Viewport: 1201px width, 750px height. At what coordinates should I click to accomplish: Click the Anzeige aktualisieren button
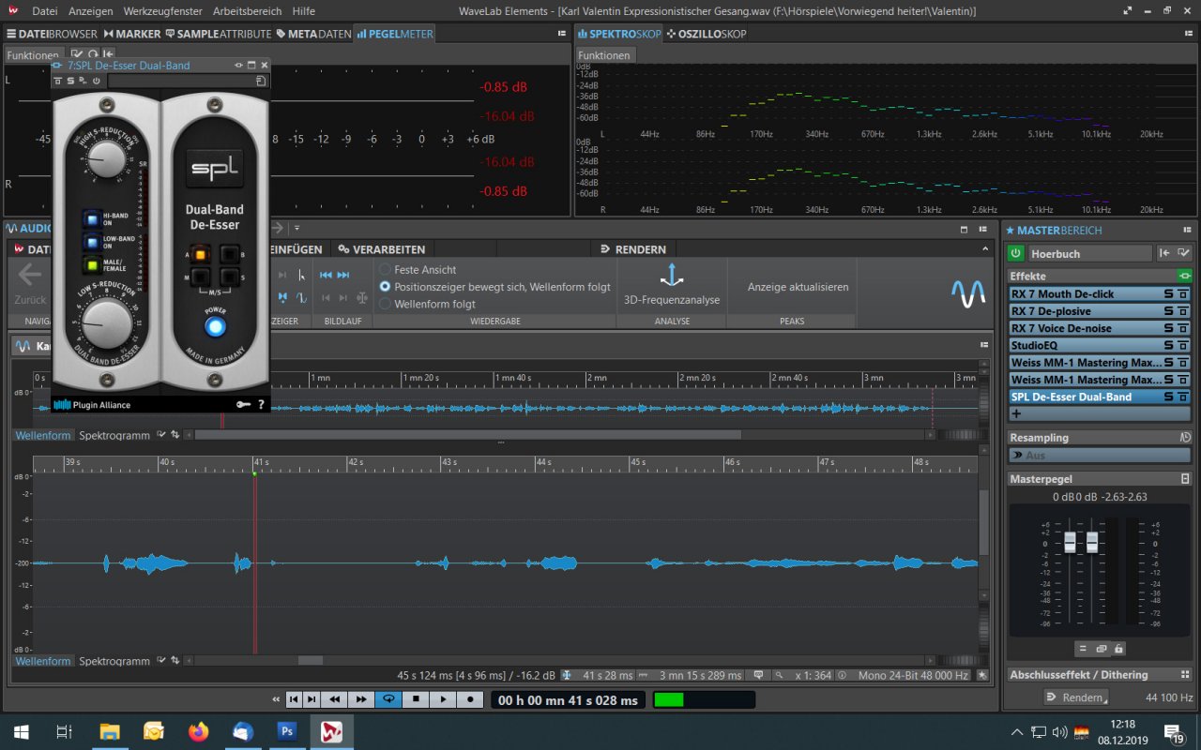coord(798,287)
